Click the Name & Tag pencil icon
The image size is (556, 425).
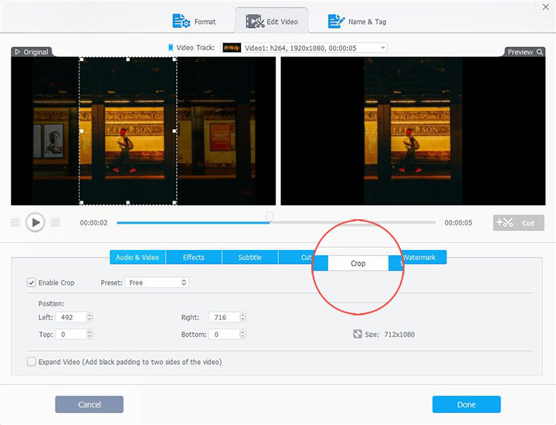point(336,21)
